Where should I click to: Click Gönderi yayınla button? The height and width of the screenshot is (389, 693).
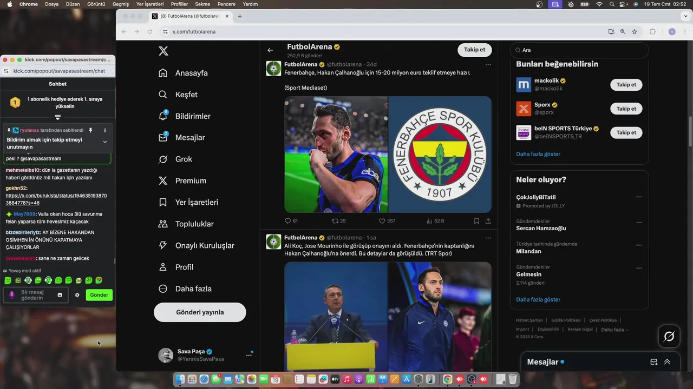tap(200, 312)
